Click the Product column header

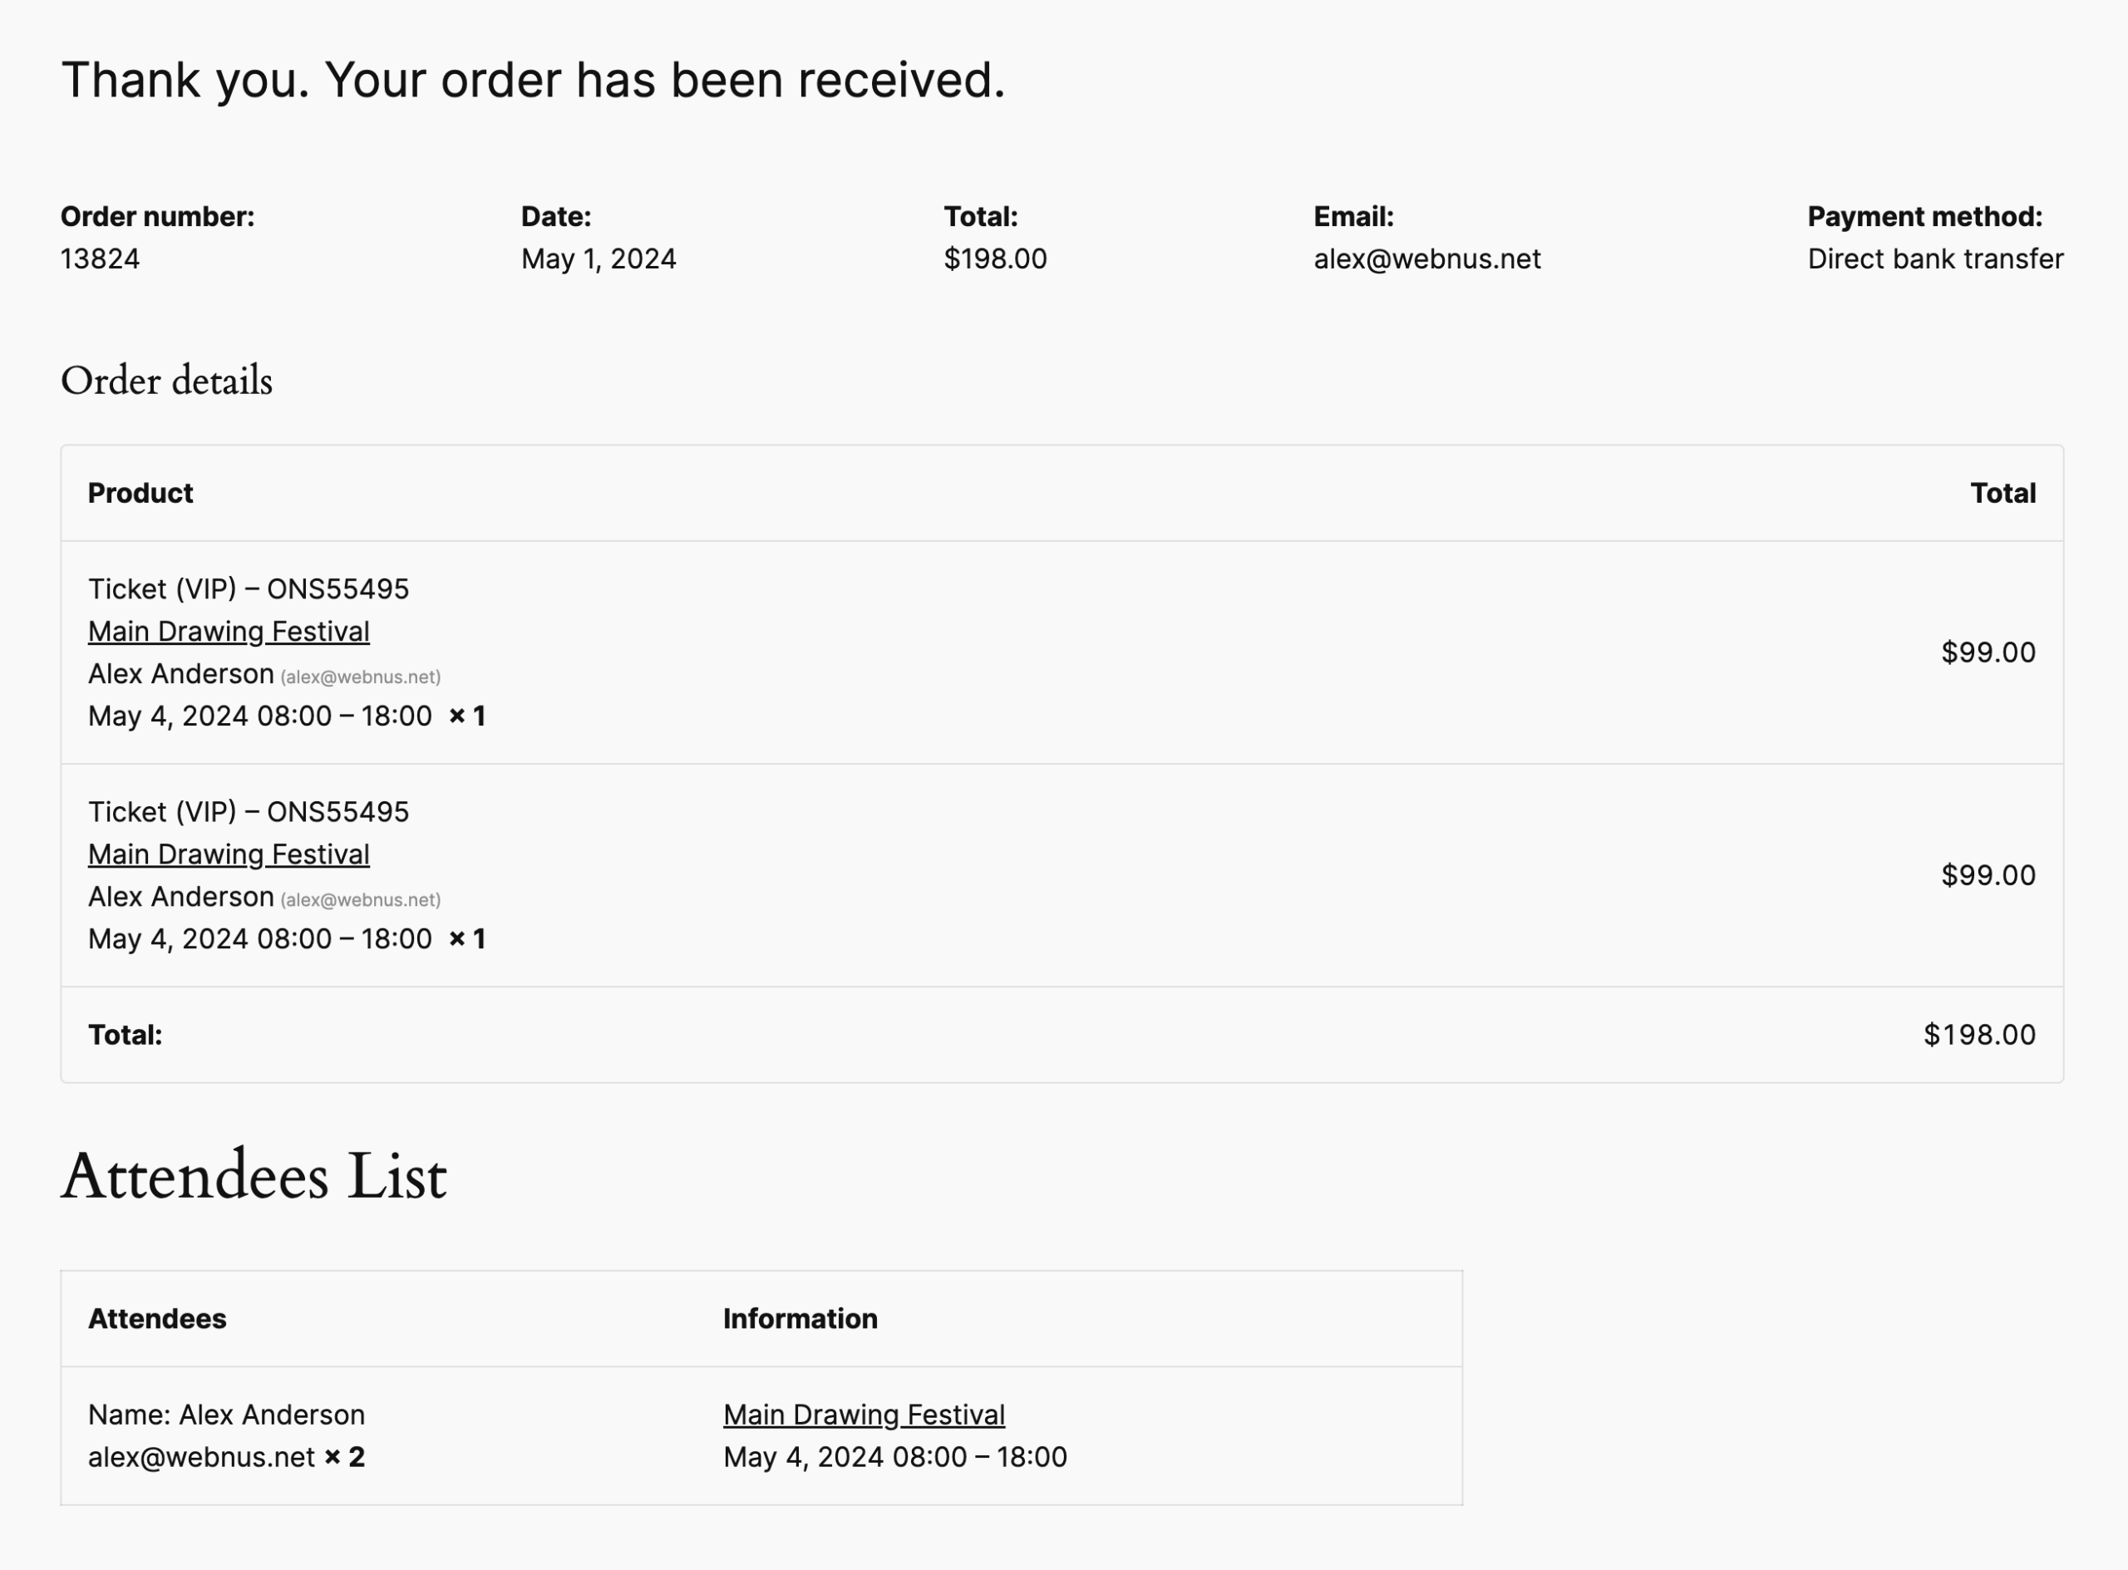[140, 493]
